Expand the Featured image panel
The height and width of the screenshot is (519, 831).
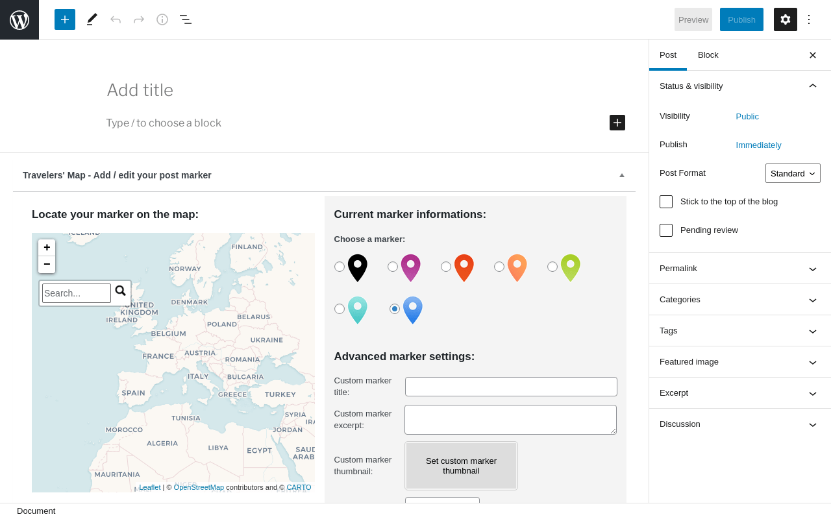point(740,362)
